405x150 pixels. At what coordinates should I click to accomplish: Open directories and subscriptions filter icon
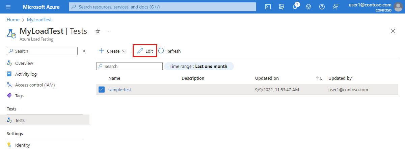coord(282,7)
